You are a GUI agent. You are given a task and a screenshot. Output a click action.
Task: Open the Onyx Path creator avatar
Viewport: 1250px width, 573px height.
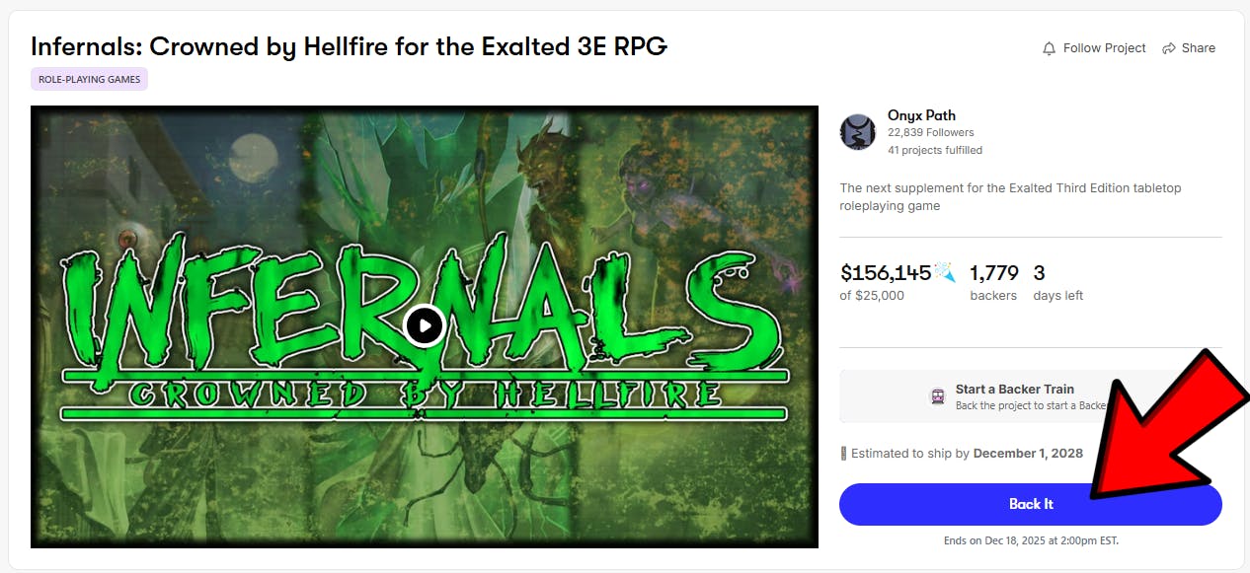click(x=858, y=132)
